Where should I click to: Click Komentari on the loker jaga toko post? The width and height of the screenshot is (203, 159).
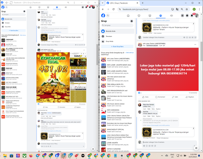point(160,97)
